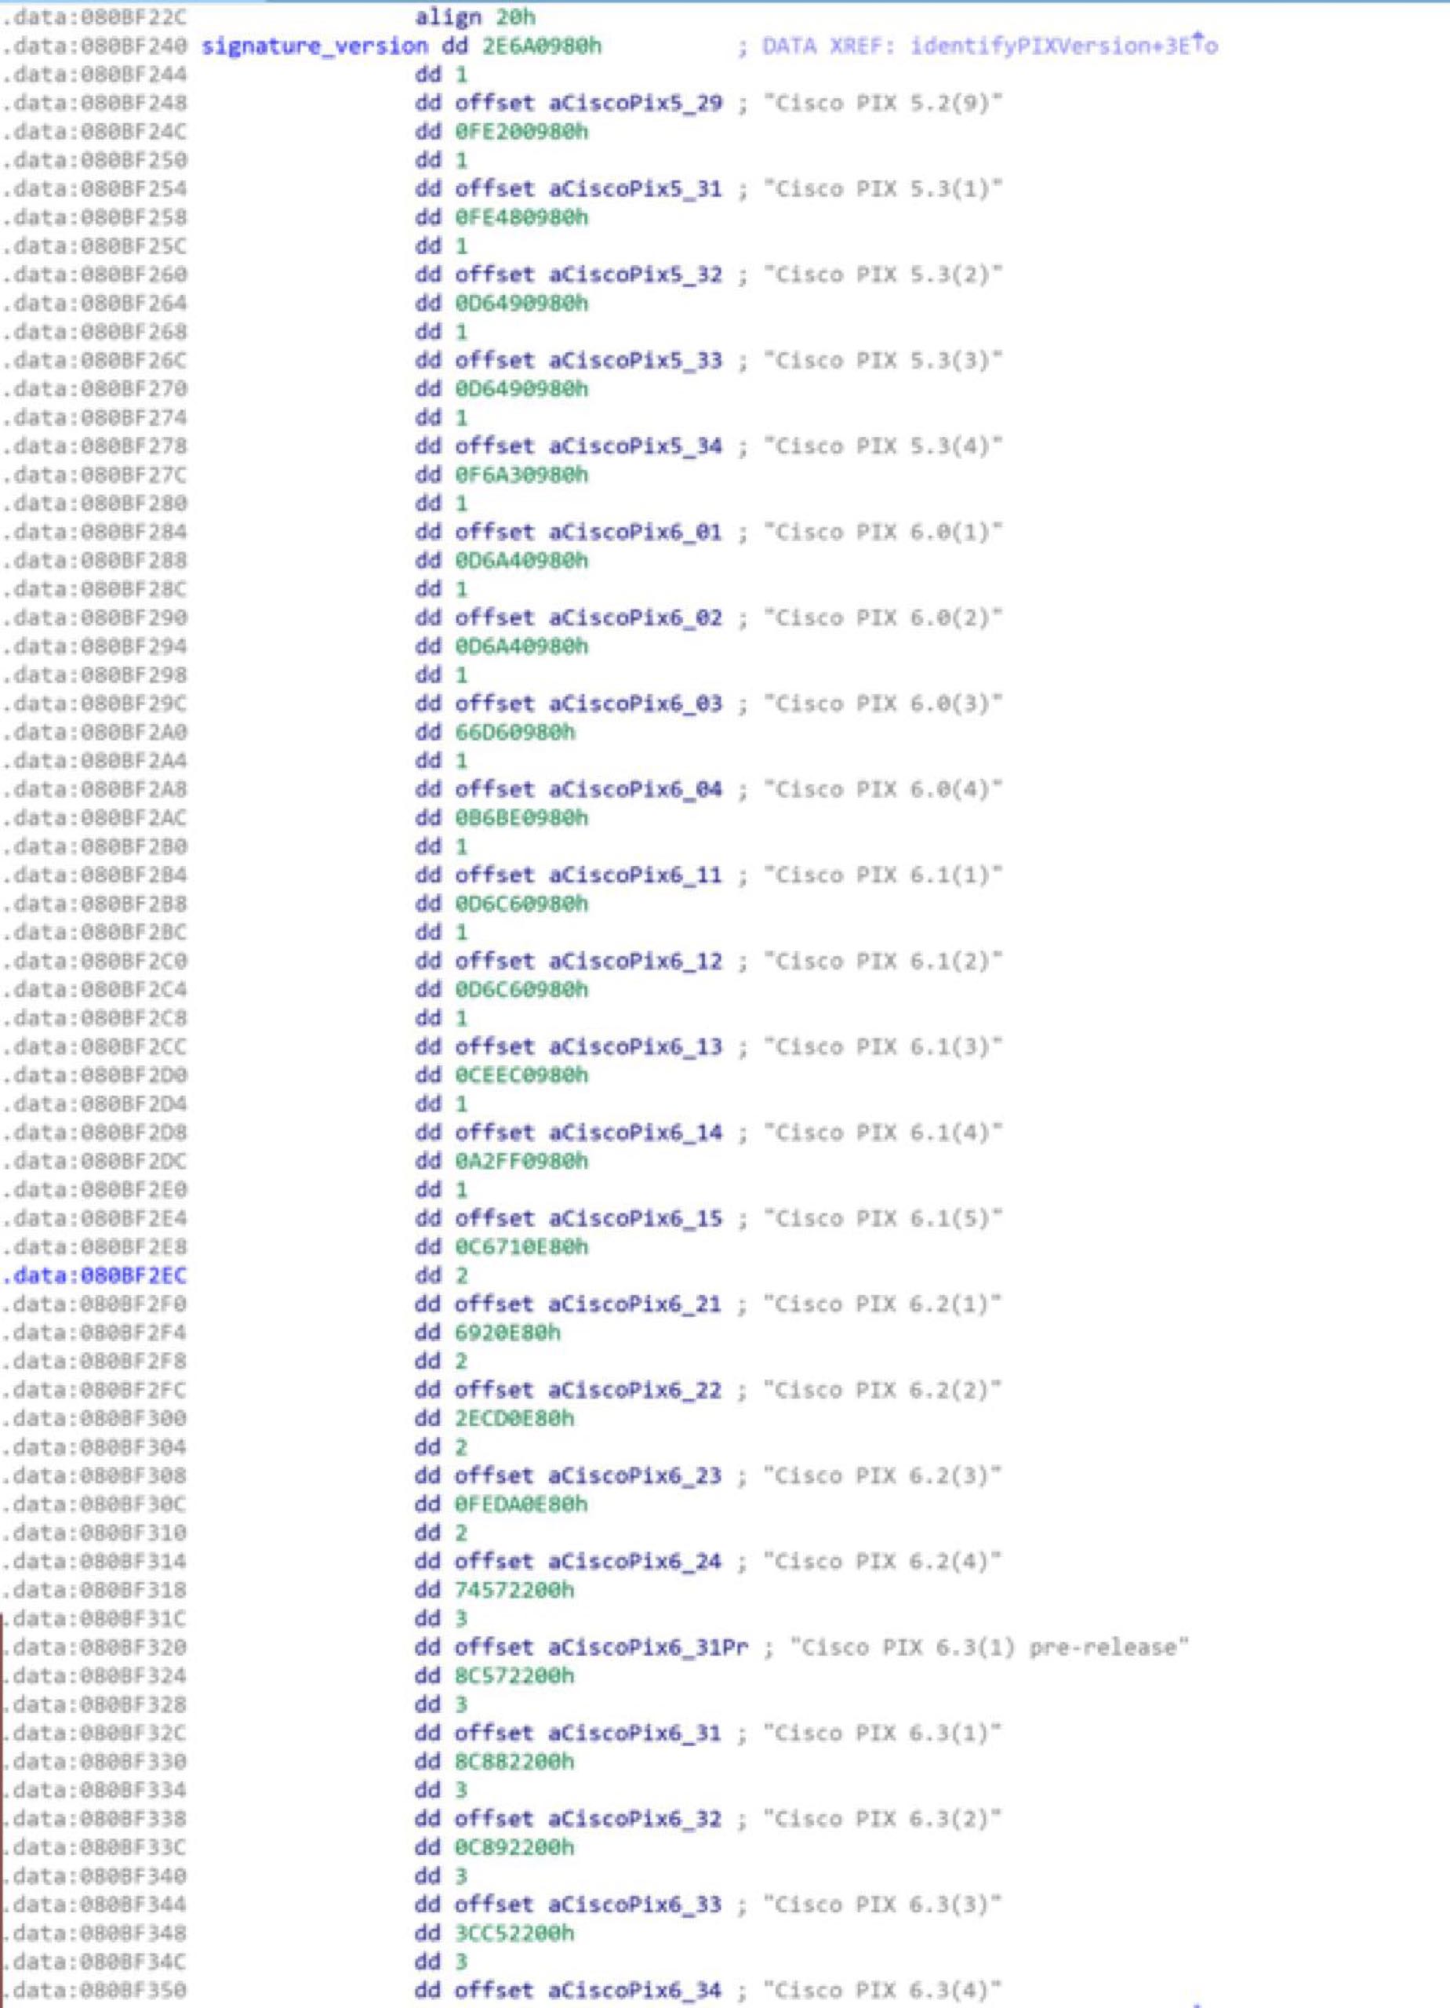The image size is (1450, 2008).
Task: Click address .data:080BF22C
Action: click(95, 16)
